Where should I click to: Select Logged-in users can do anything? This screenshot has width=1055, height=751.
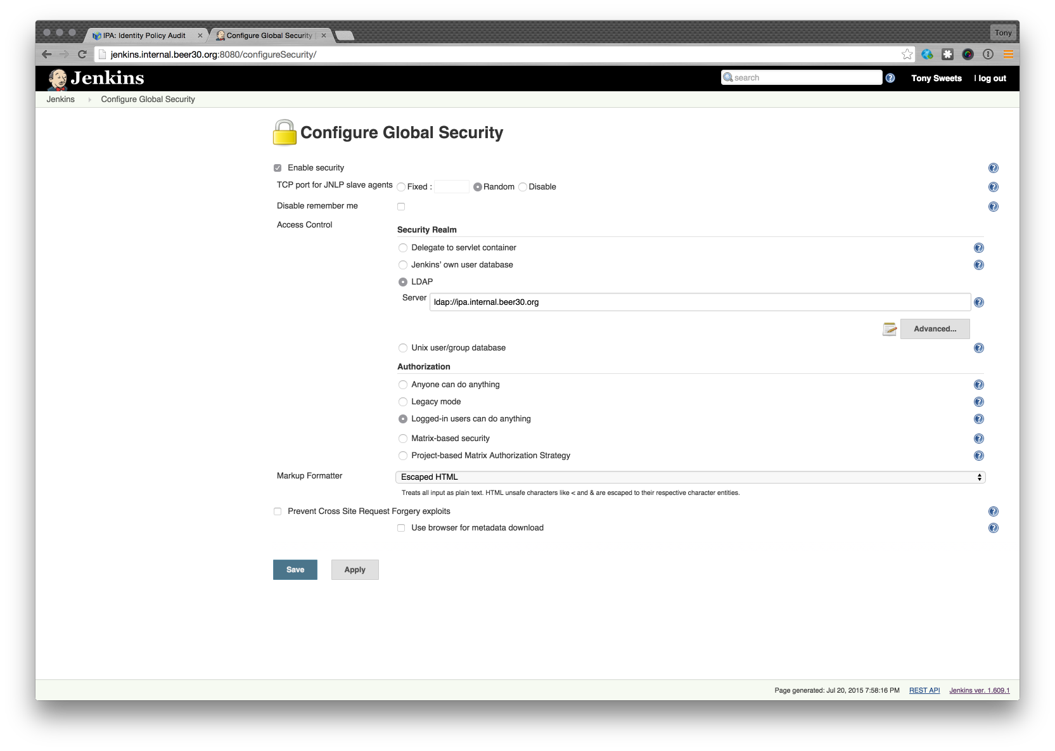[x=403, y=419]
